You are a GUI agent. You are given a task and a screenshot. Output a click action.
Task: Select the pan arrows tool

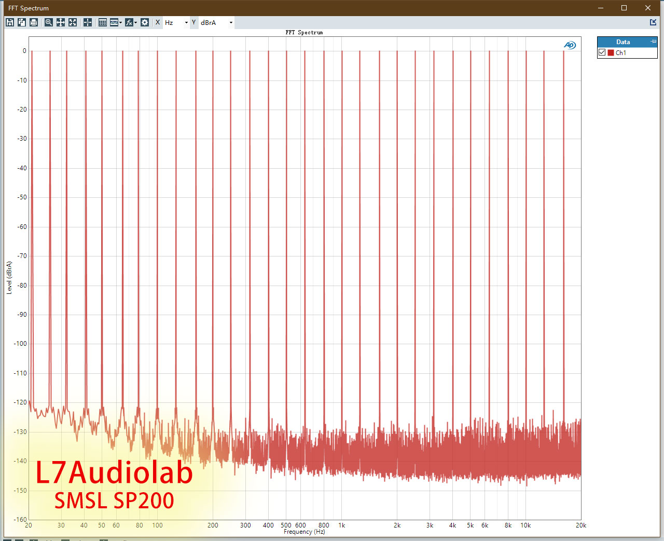coord(61,22)
